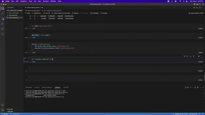Open the Variables viewer
This screenshot has height=115, width=205.
pos(95,13)
